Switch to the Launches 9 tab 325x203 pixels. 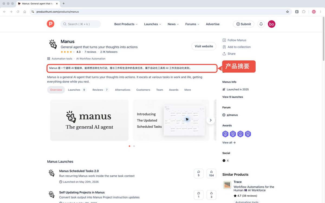pos(77,90)
